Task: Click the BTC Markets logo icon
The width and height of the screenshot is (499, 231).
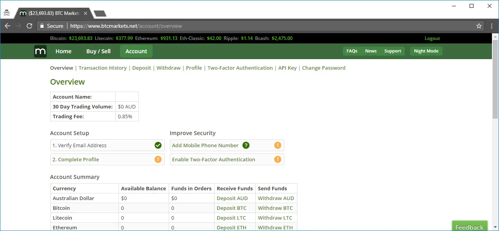Action: pyautogui.click(x=40, y=51)
